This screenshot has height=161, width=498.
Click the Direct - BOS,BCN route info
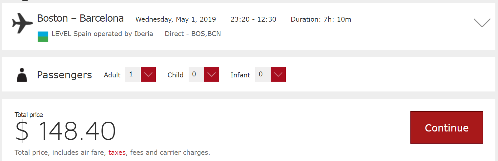coord(193,34)
